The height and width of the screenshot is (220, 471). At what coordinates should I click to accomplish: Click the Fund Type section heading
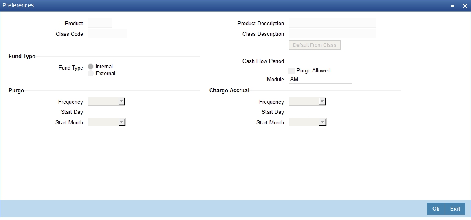pyautogui.click(x=22, y=57)
